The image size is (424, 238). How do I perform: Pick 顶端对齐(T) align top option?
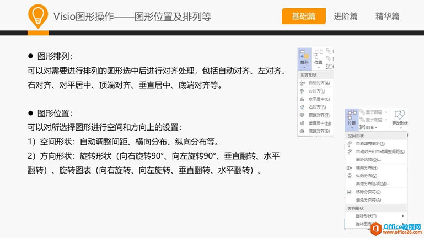[315, 115]
